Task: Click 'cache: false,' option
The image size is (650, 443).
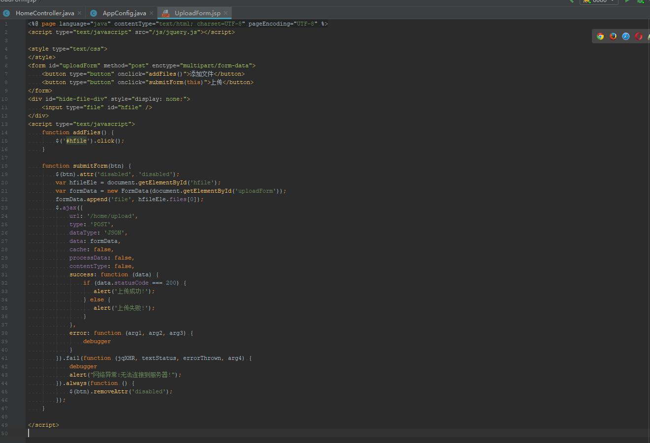Action: click(x=92, y=249)
